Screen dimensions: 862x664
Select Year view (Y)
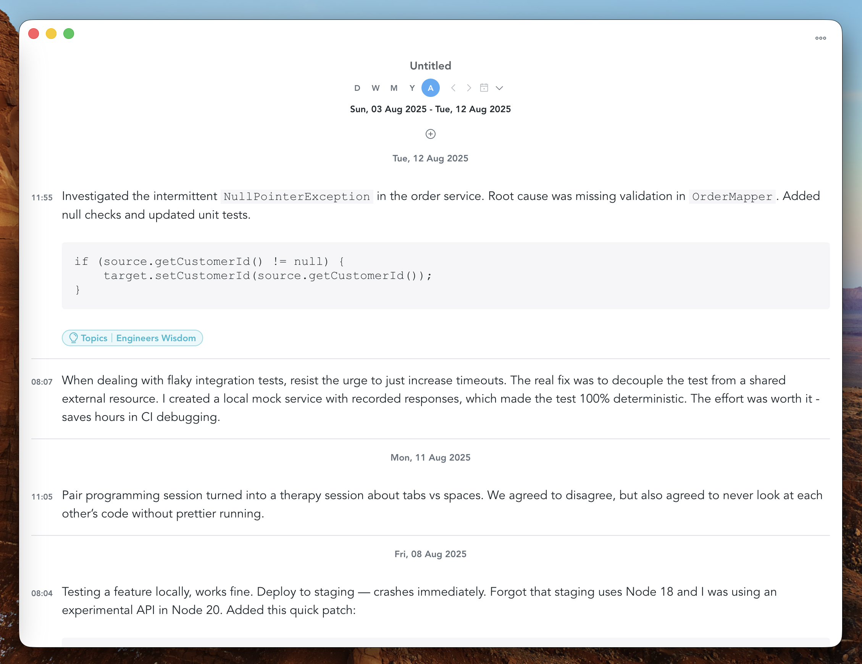412,88
